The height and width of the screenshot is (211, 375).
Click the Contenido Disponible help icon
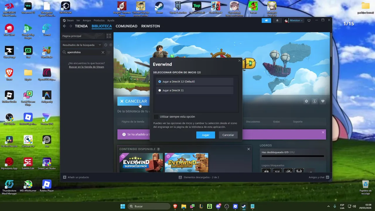[x=158, y=149]
